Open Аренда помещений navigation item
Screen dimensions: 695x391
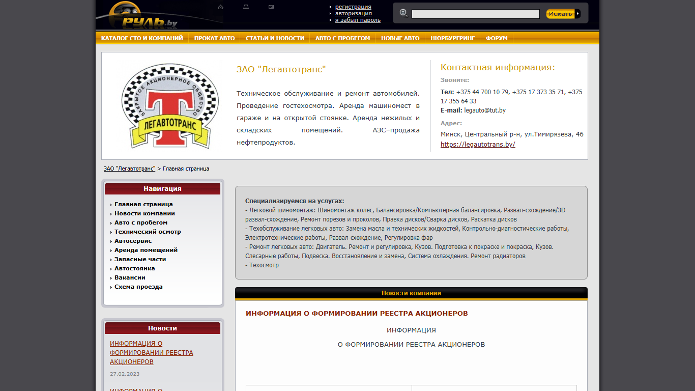coord(146,250)
